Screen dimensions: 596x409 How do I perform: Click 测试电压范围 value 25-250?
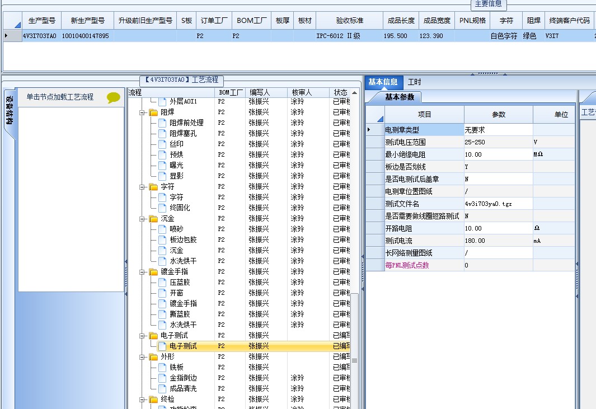coord(498,142)
